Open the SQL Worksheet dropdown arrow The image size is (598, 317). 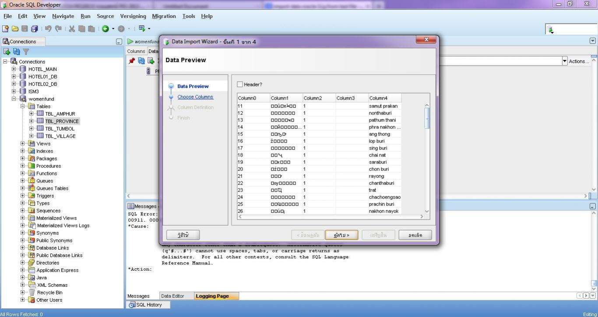coord(149,29)
